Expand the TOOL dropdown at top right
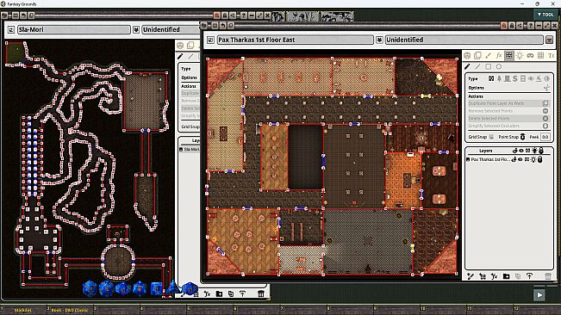 545,15
